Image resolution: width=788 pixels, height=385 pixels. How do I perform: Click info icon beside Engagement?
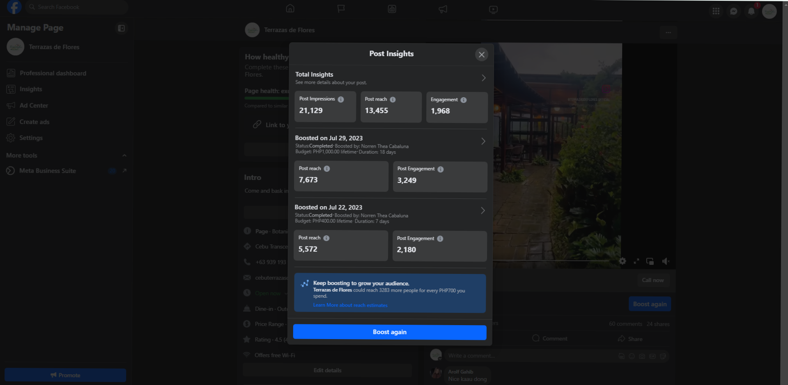(464, 100)
